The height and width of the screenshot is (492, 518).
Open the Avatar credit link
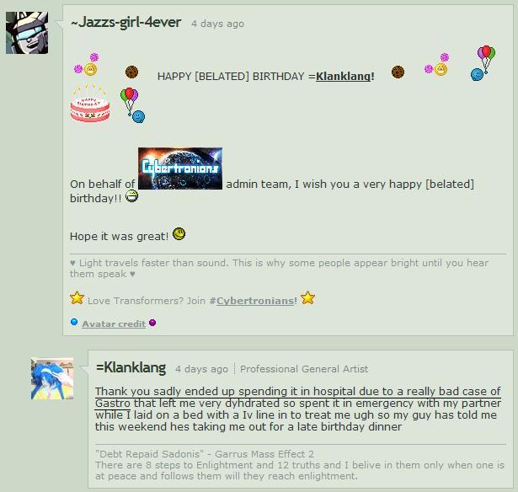(x=114, y=324)
